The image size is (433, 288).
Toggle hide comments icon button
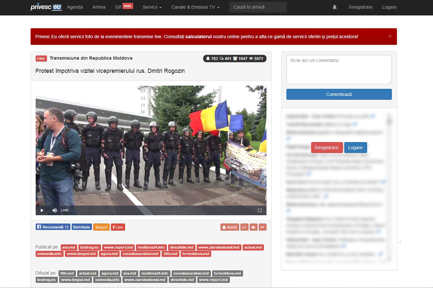pyautogui.click(x=253, y=227)
